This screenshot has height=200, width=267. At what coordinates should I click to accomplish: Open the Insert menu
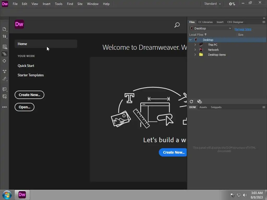click(46, 4)
